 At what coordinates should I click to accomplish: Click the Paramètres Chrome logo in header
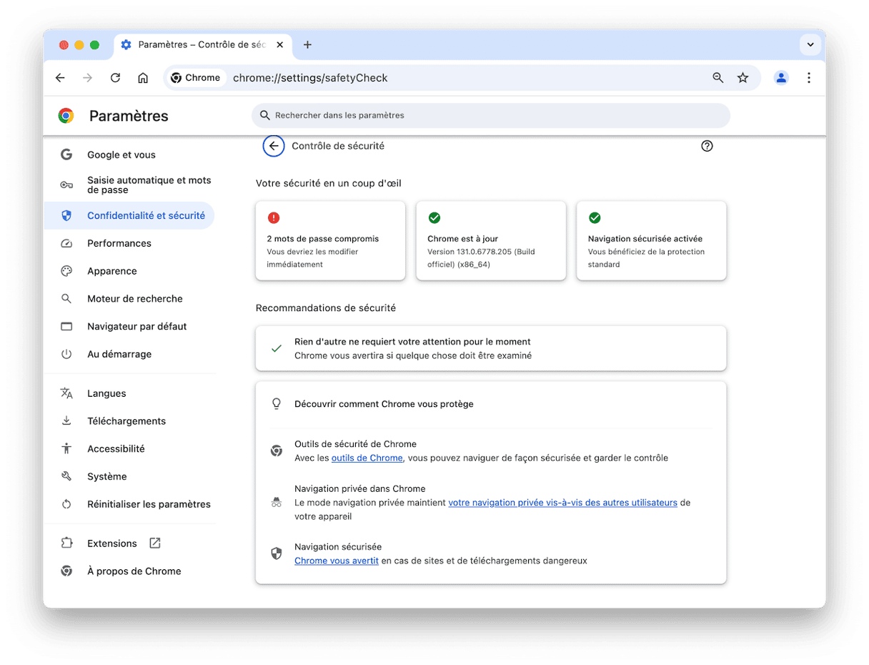66,116
